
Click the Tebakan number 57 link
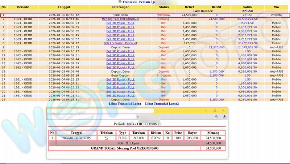[107, 138]
